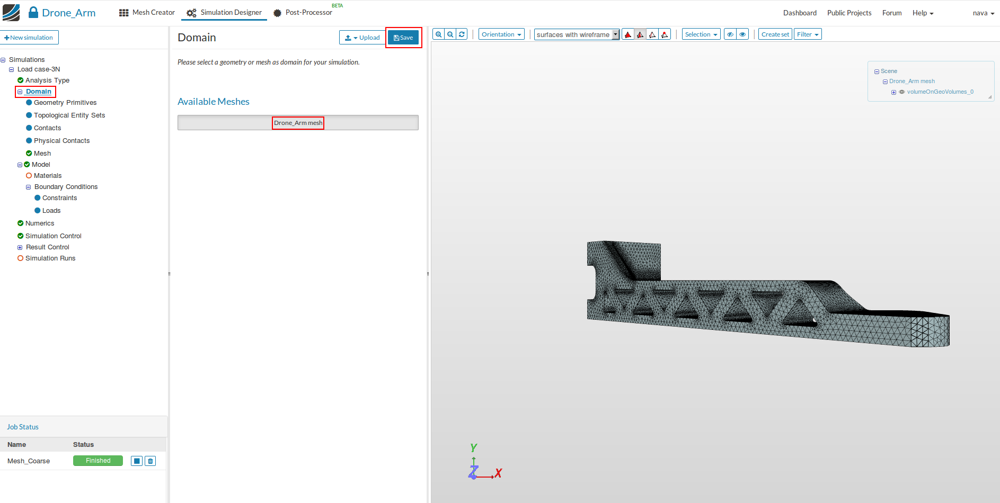Click the SimScale logo icon
The width and height of the screenshot is (1000, 503).
coord(11,13)
